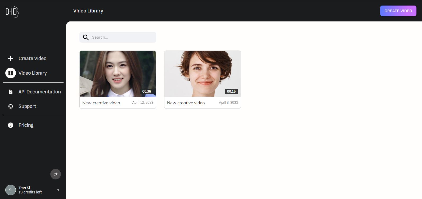
Task: Click the 00:36 duration badge
Action: 147,91
